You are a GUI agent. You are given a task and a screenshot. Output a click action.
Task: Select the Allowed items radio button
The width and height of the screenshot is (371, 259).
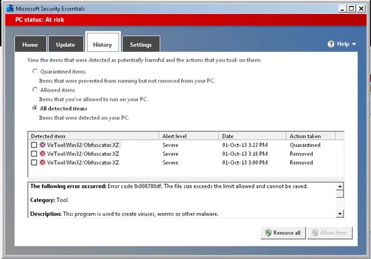click(35, 89)
